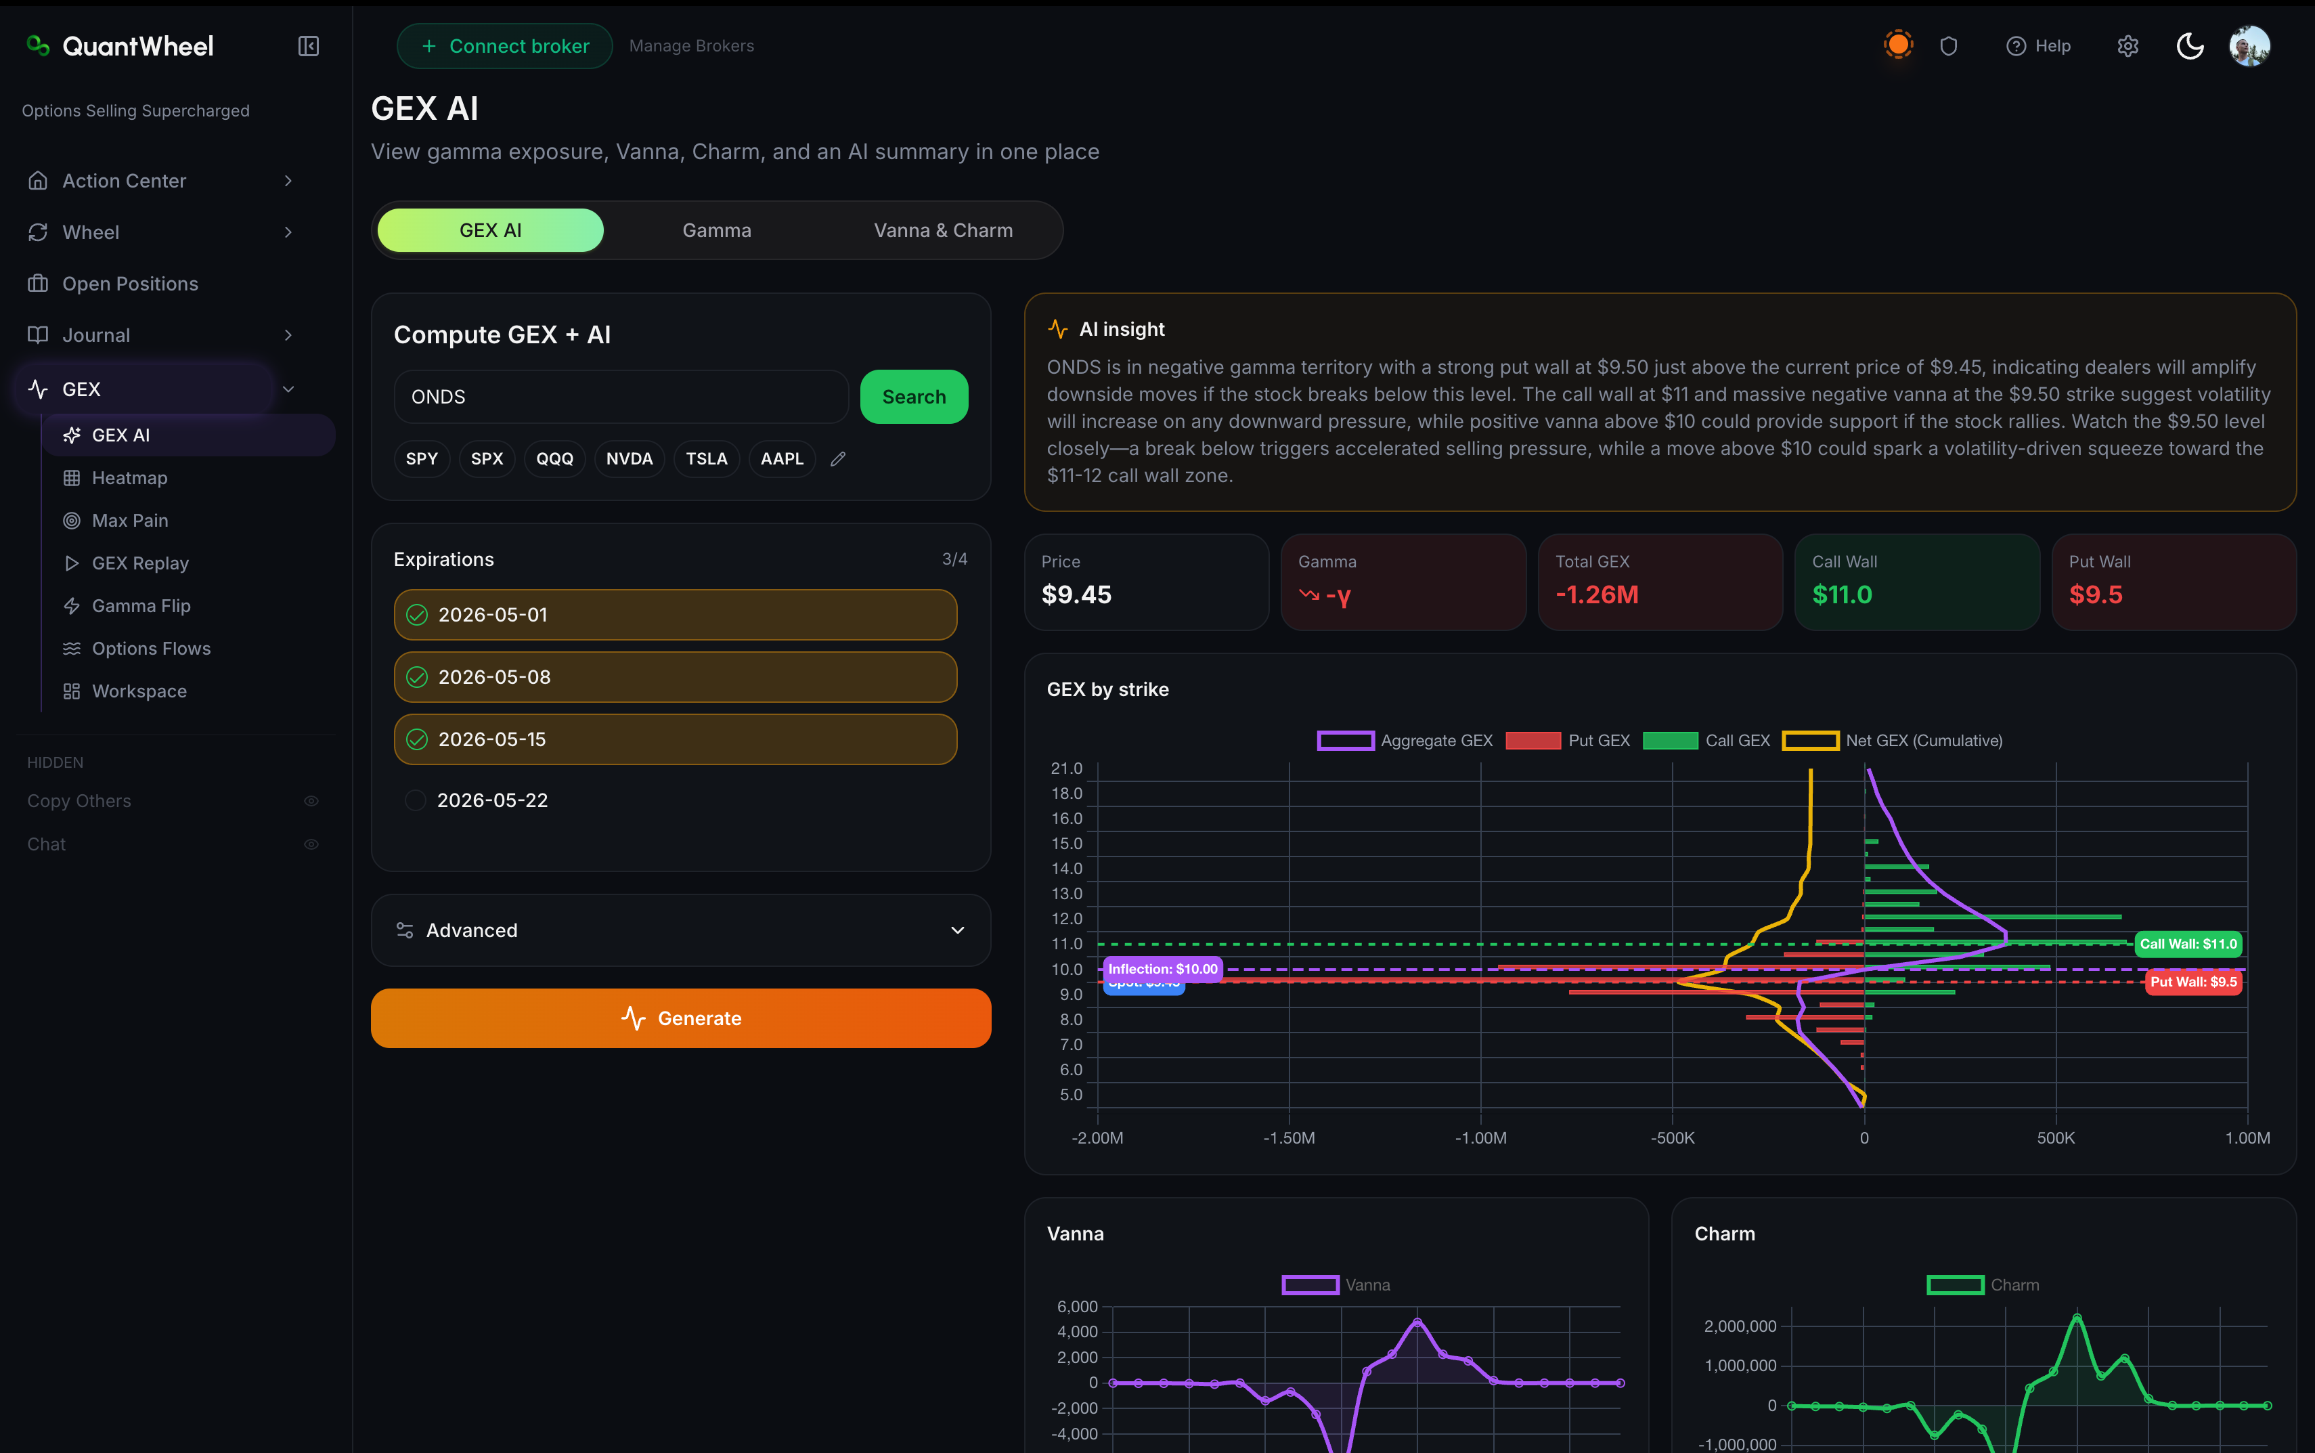This screenshot has width=2315, height=1453.
Task: Toggle the Charm legend swatch
Action: point(1956,1286)
